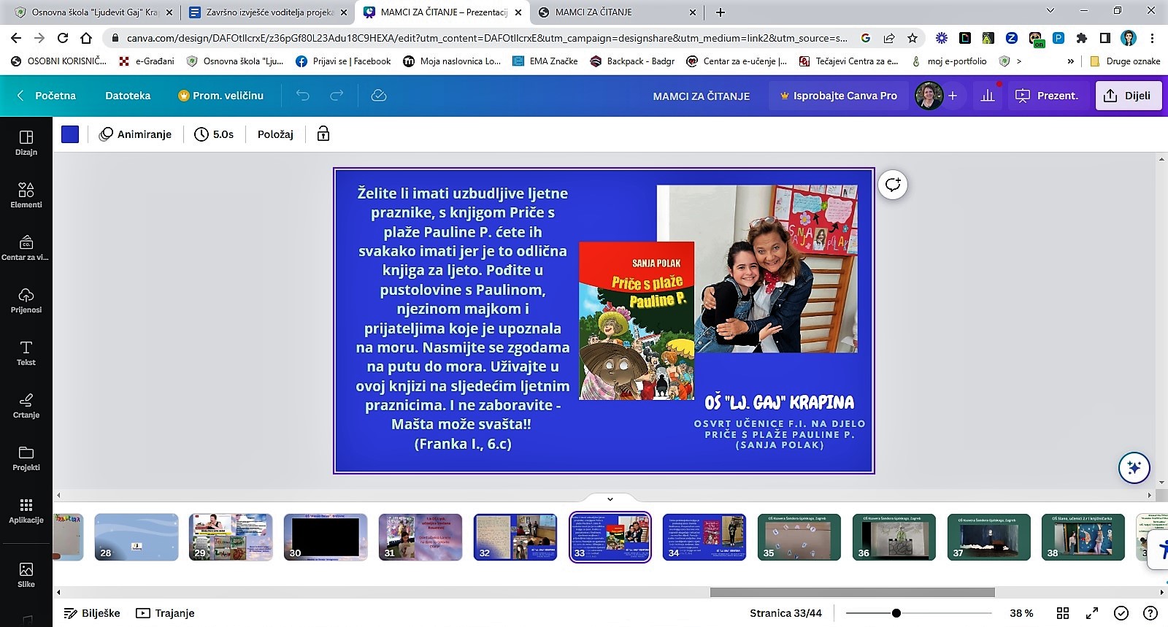The height and width of the screenshot is (627, 1168).
Task: Open the Položaj position panel
Action: (x=275, y=134)
